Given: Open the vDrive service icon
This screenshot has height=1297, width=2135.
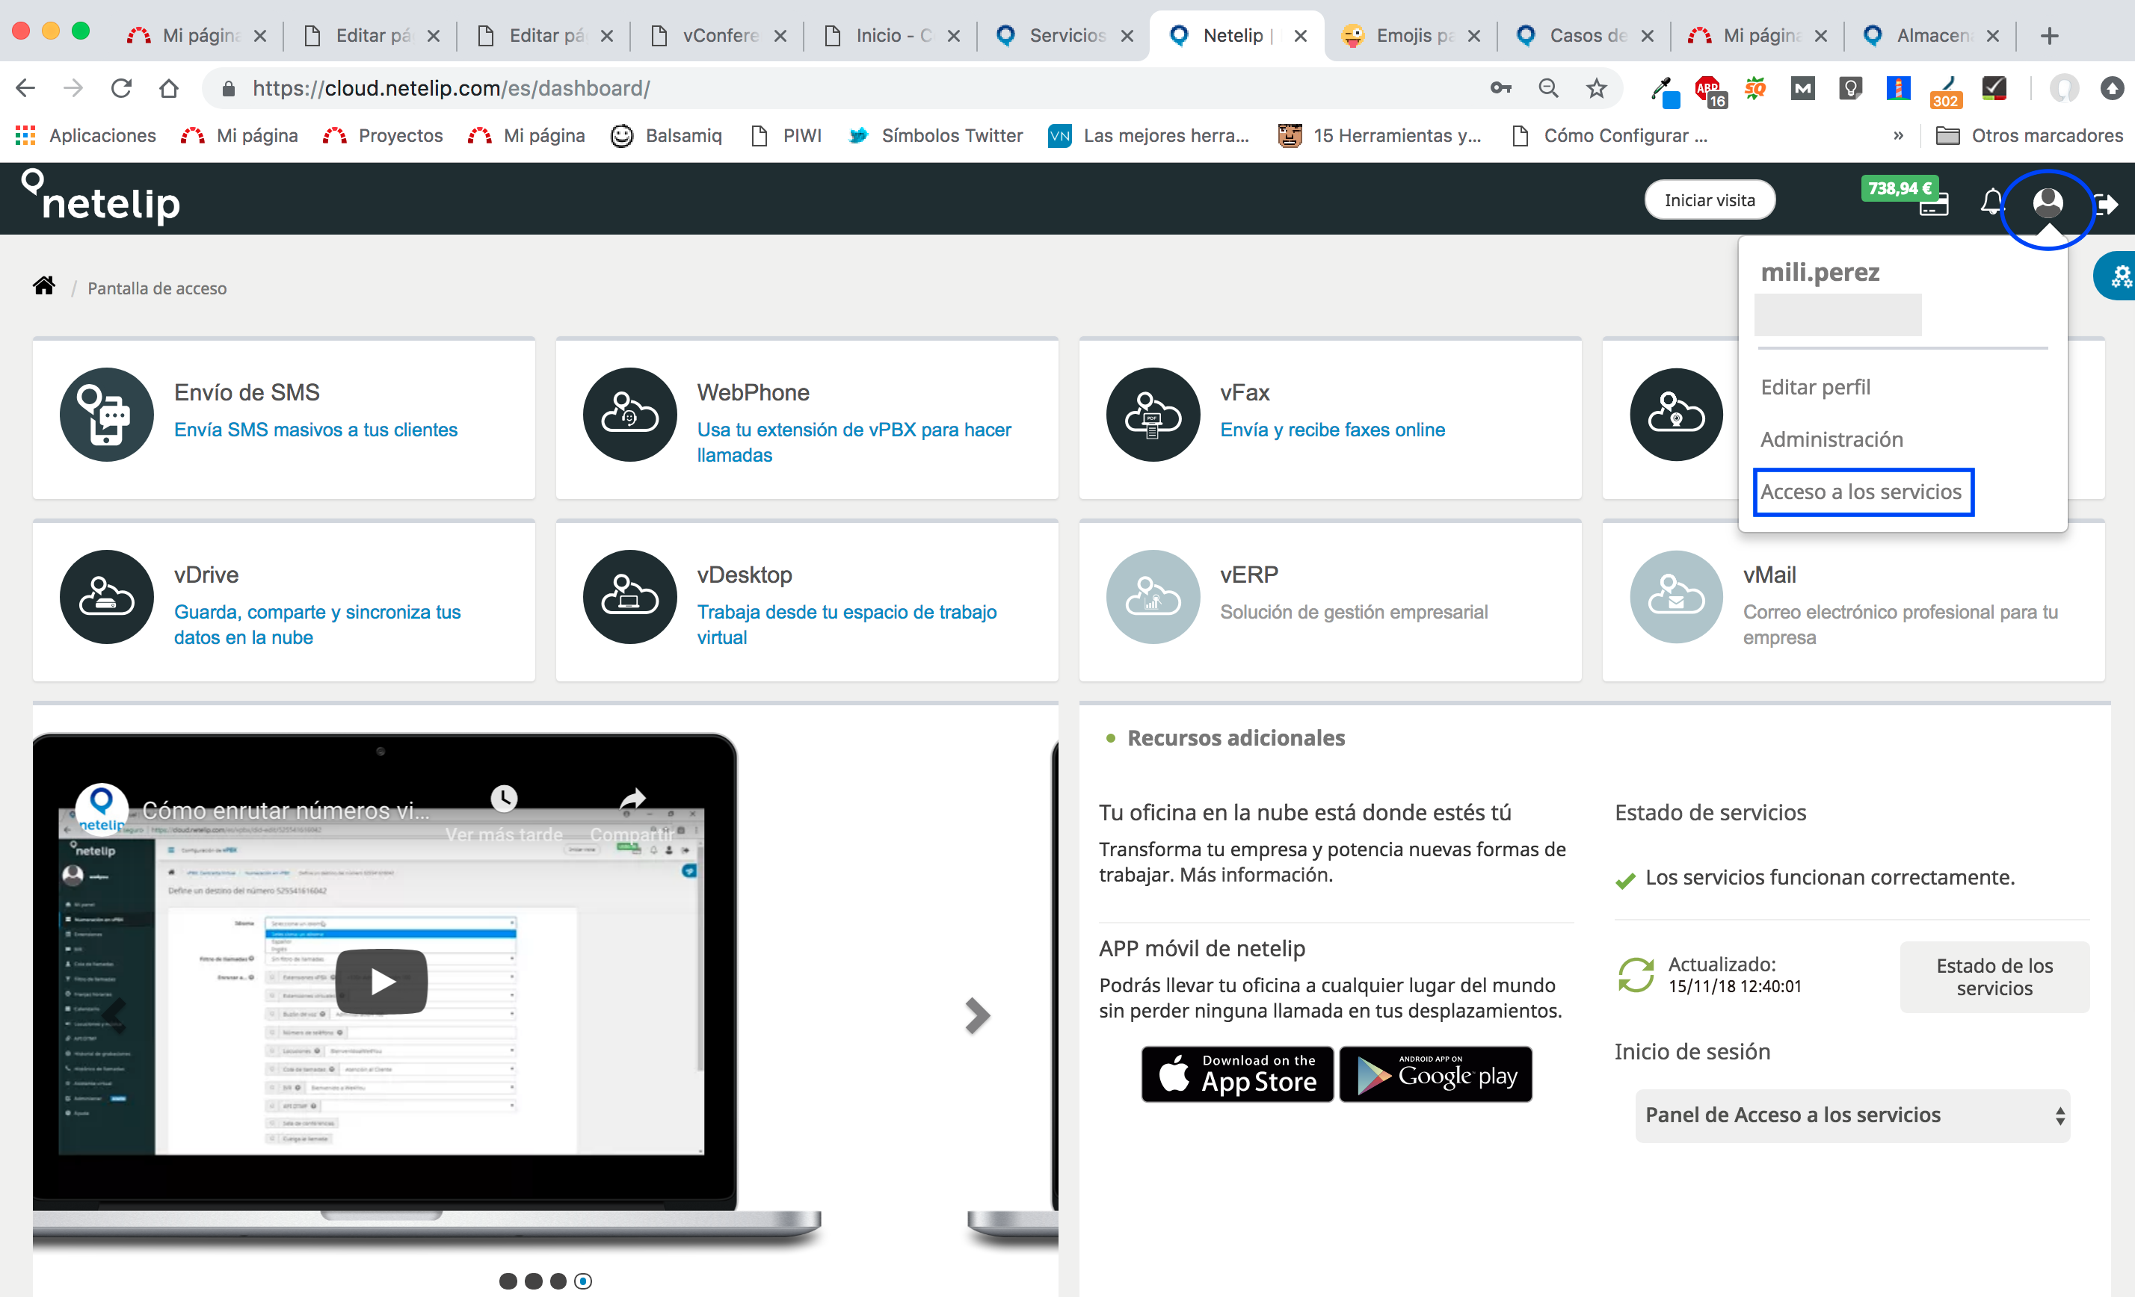Looking at the screenshot, I should click(x=102, y=598).
